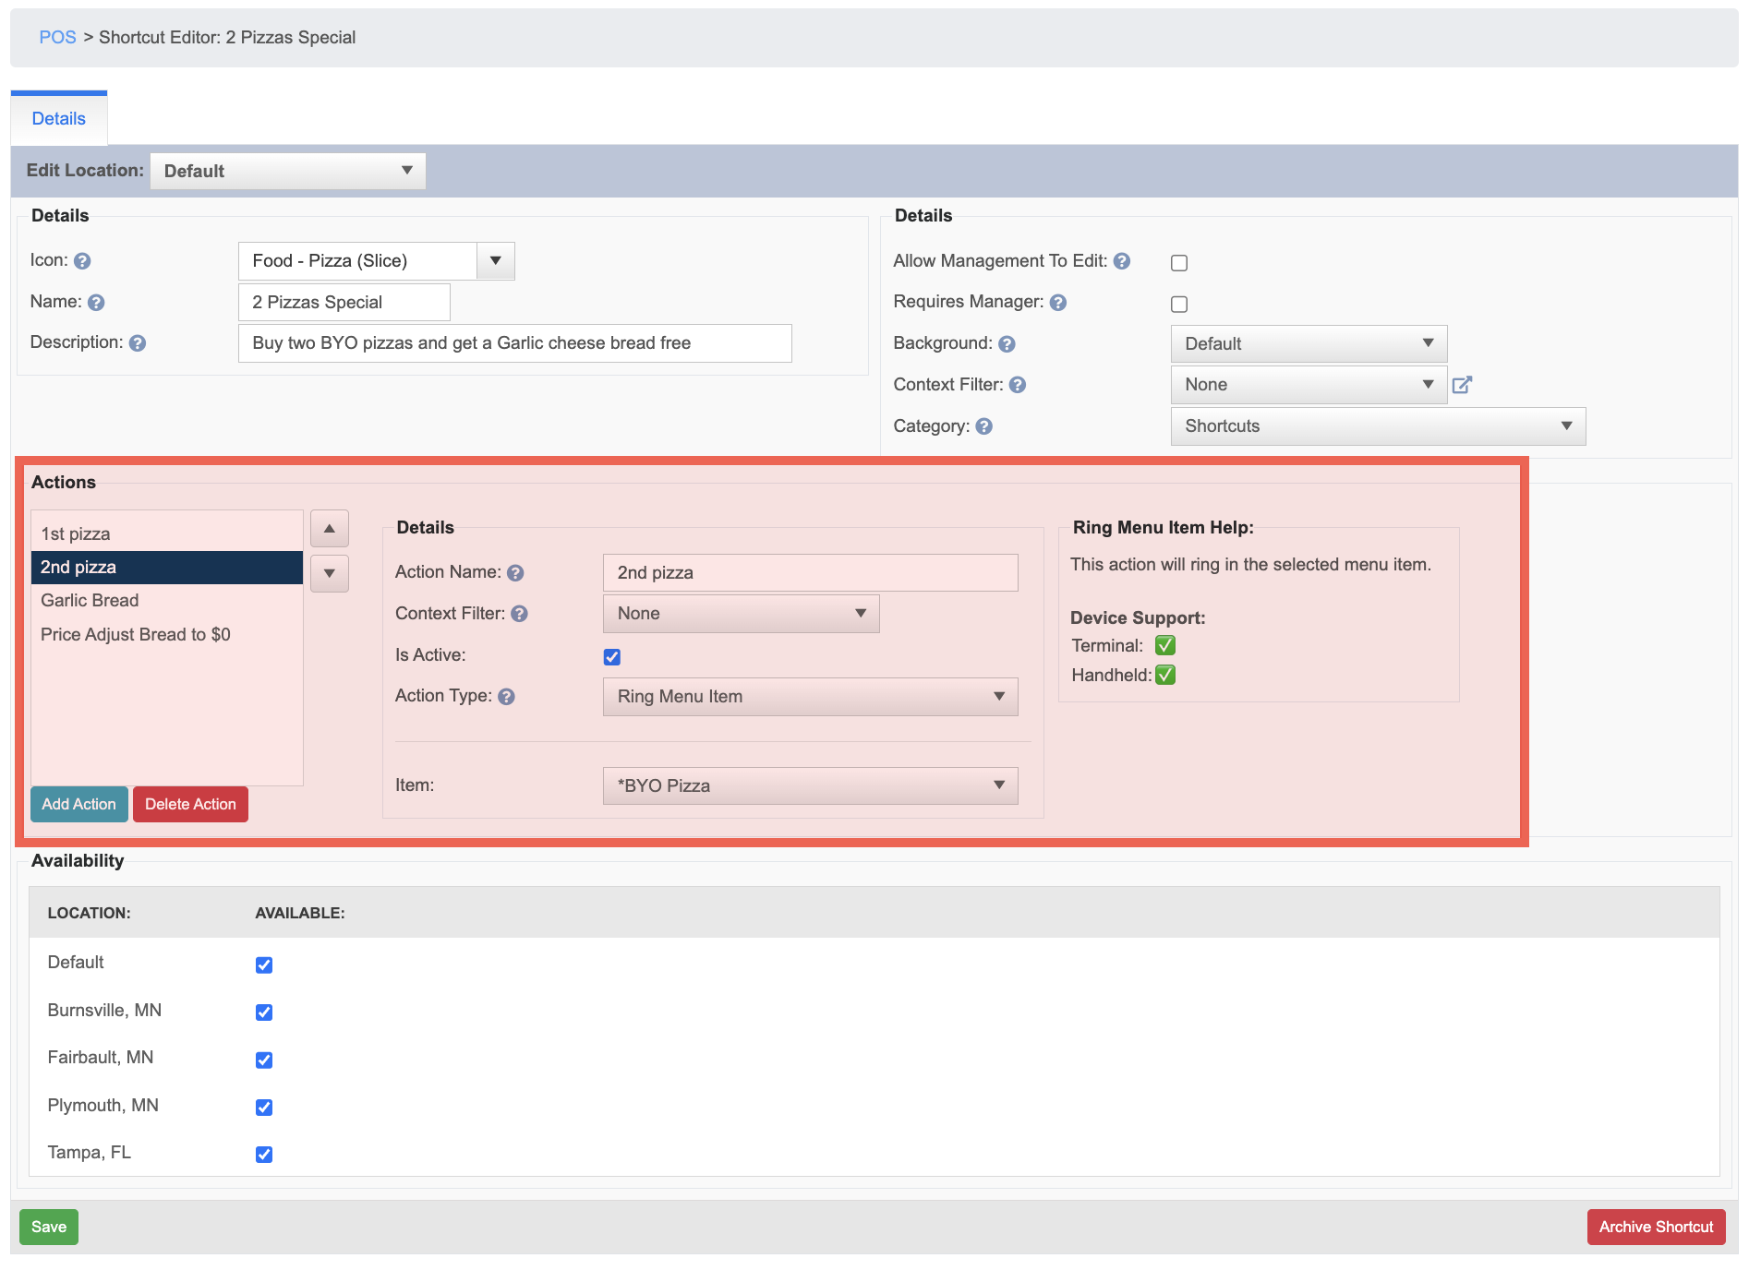Viewport: 1749px width, 1270px height.
Task: Click the Add Action button
Action: tap(78, 804)
